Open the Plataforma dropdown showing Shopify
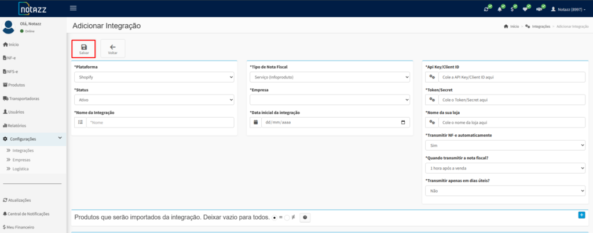Viewport: 593px width, 233px height. click(x=153, y=77)
